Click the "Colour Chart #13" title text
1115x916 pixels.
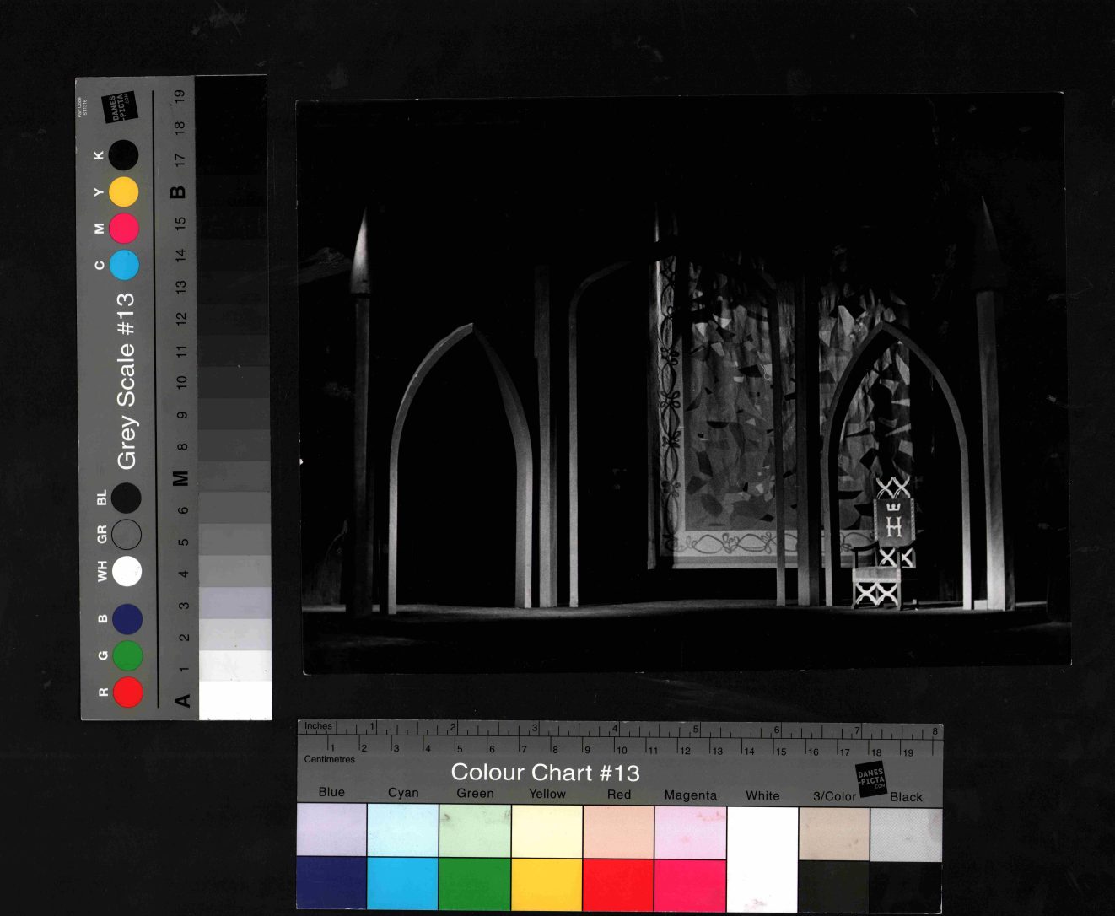(x=545, y=773)
